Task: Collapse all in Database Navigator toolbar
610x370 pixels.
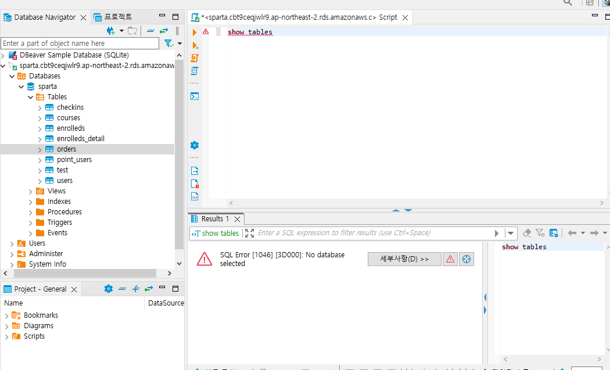Action: [x=151, y=31]
